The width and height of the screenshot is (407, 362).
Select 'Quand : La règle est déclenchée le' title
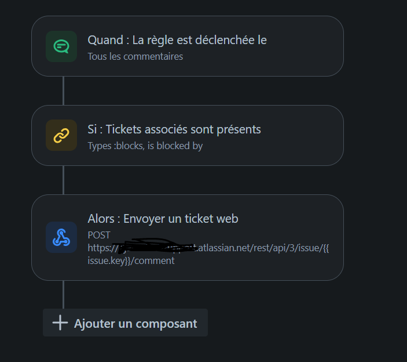177,40
